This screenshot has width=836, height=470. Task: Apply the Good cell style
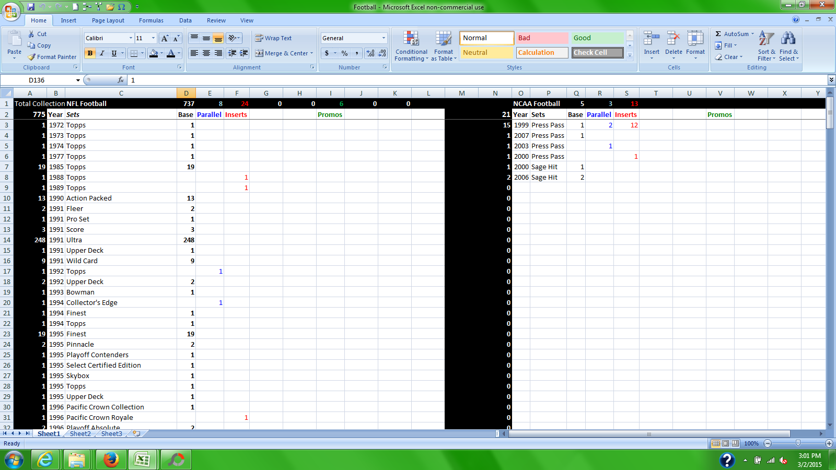tap(597, 38)
